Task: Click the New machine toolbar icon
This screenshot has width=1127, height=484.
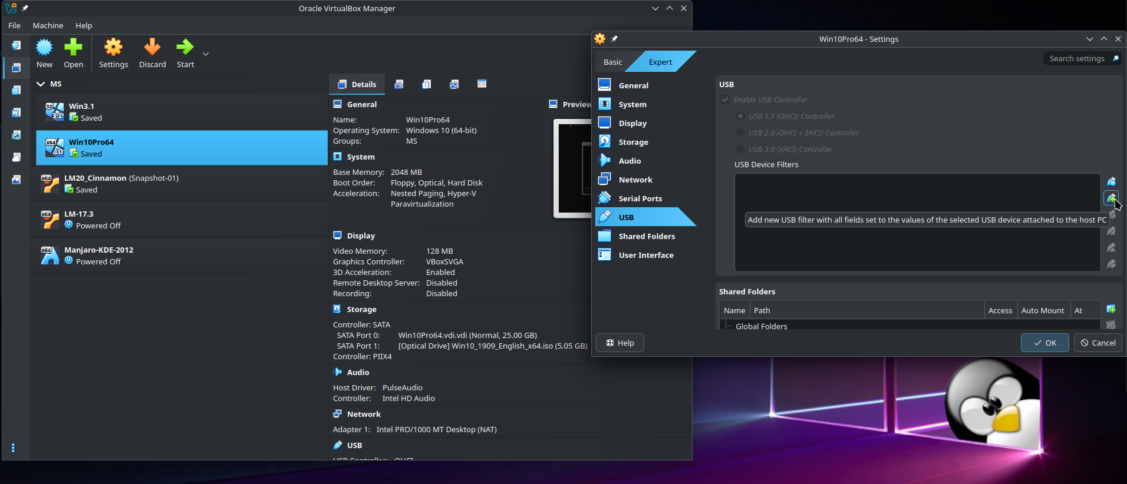Action: (44, 48)
